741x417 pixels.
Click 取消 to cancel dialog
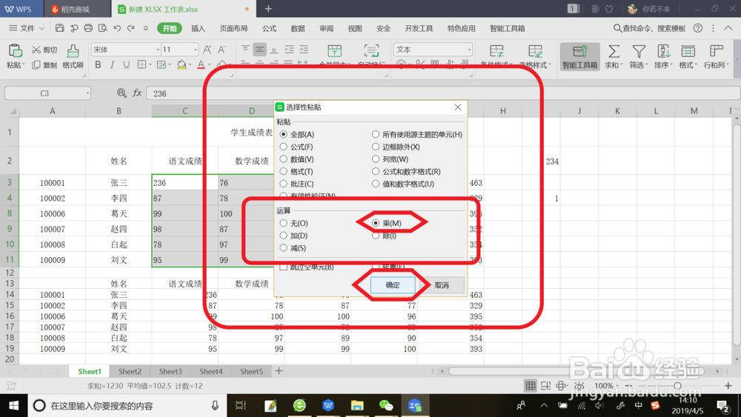pos(442,285)
